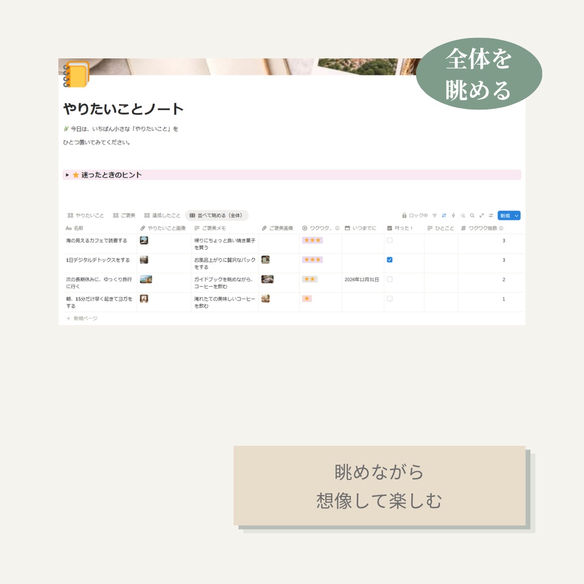This screenshot has width=584, height=584.
Task: Click the info icon next to ワクワク指数
Action: [x=501, y=228]
